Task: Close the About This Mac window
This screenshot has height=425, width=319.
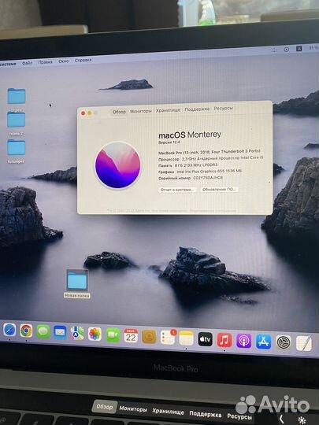Action: coord(83,113)
